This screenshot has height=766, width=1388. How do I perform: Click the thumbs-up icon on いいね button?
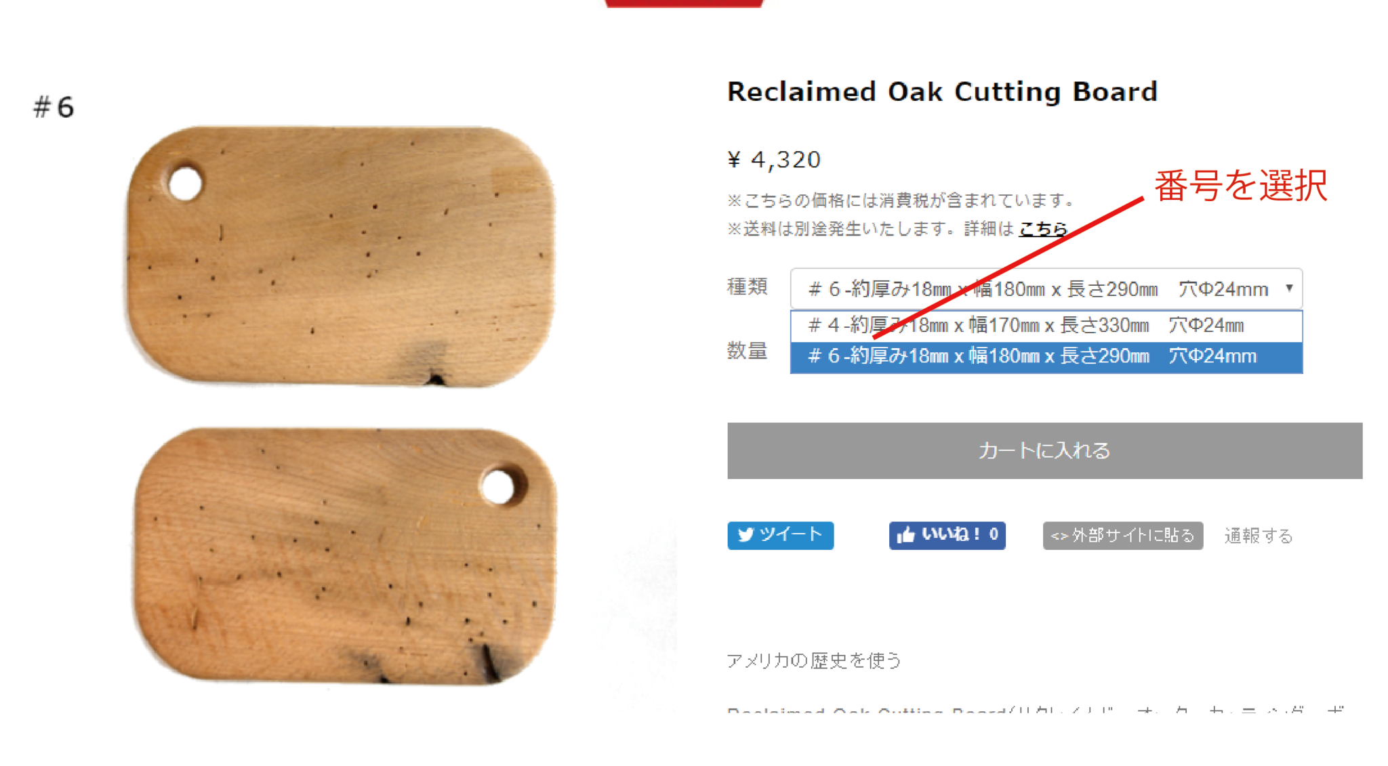point(906,535)
